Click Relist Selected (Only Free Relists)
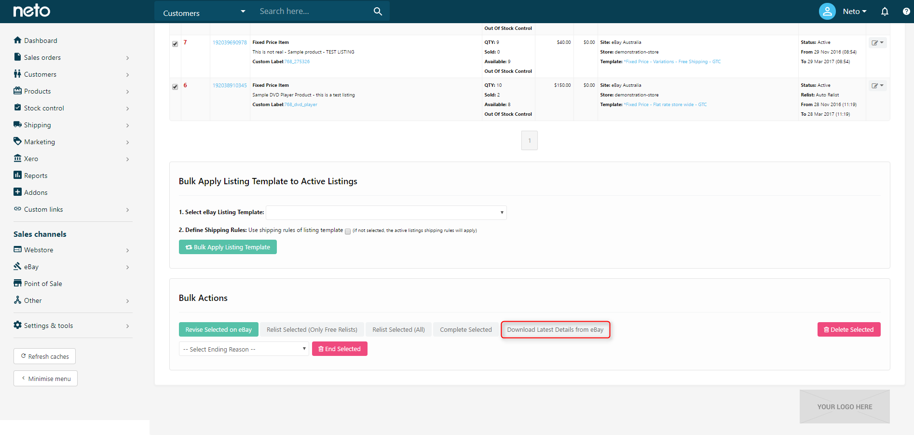The height and width of the screenshot is (435, 914). (312, 329)
